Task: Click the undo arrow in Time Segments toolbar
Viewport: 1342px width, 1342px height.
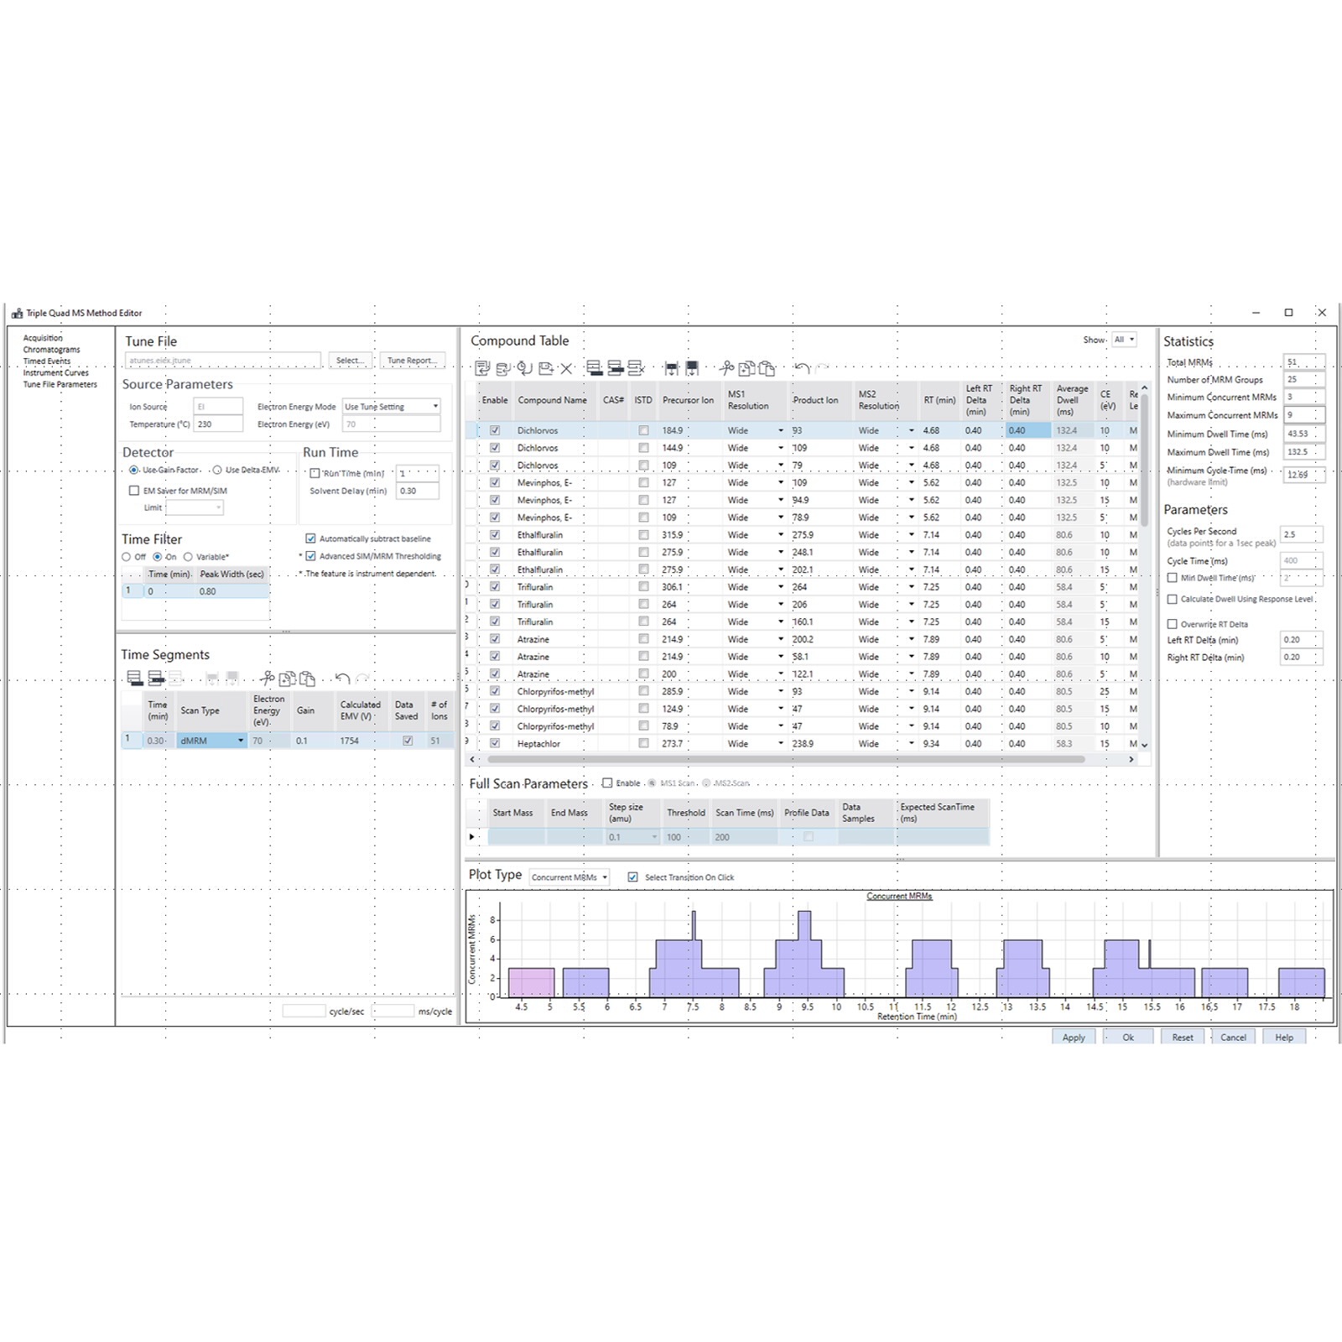Action: [342, 679]
